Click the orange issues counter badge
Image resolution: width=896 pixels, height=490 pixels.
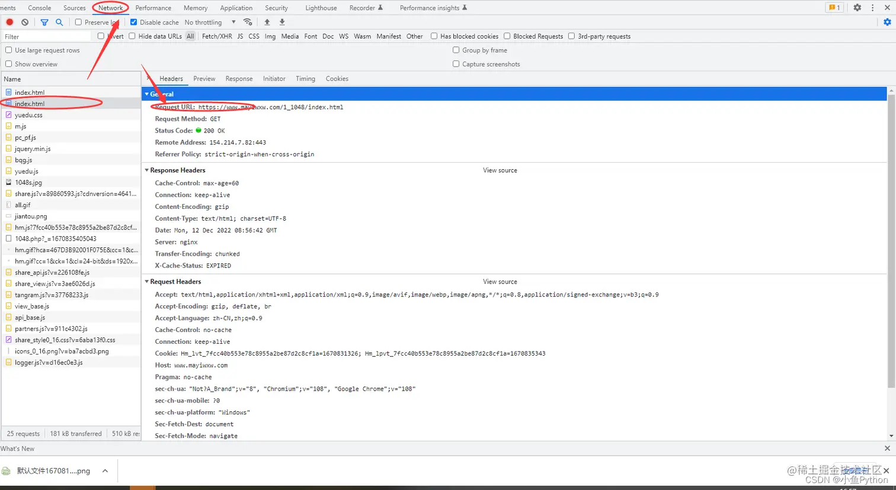[x=834, y=8]
